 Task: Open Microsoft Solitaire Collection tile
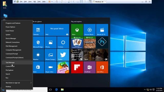pyautogui.click(x=77, y=42)
